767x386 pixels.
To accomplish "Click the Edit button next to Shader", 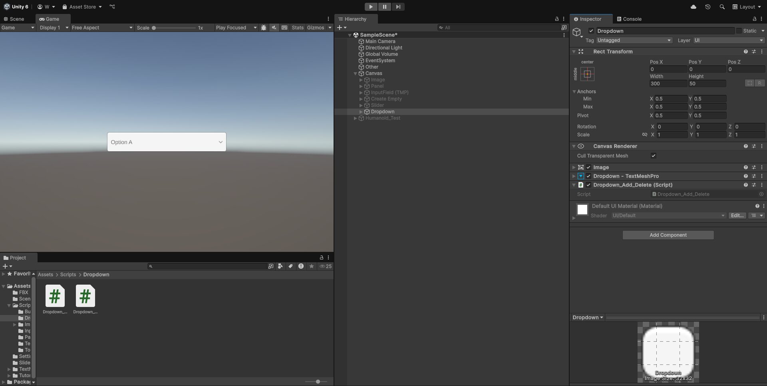I will click(x=737, y=215).
